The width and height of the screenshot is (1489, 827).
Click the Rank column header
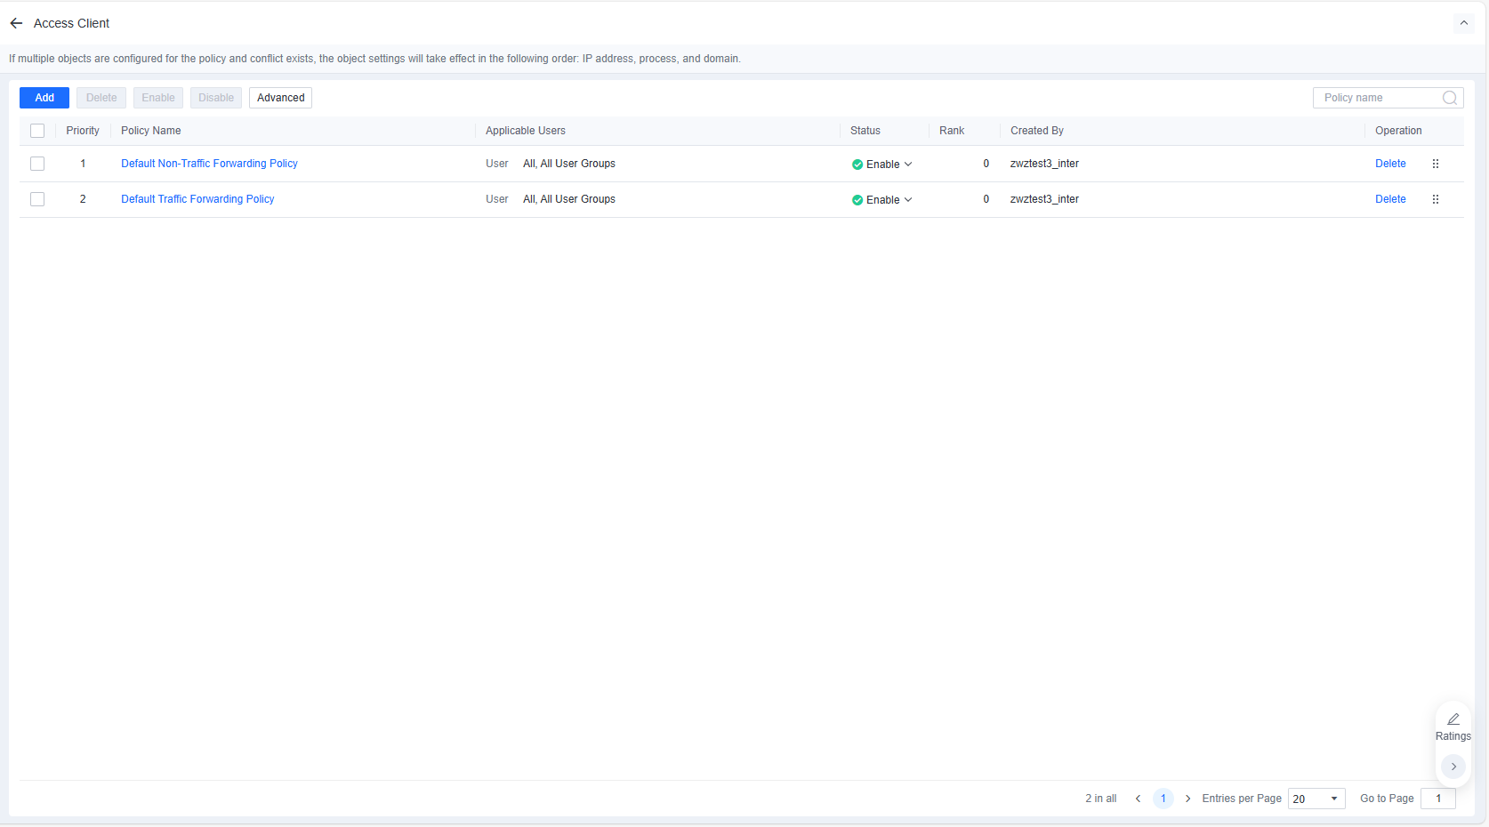coord(952,131)
